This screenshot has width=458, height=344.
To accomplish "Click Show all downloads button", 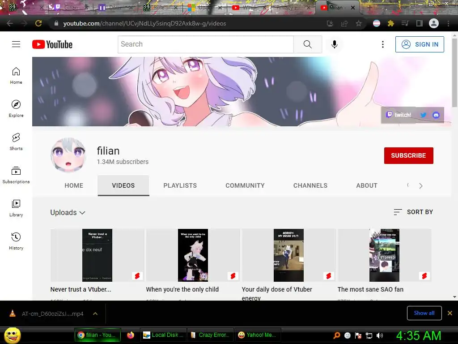I will click(424, 313).
